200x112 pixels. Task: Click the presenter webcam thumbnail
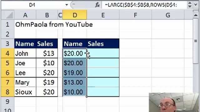click(174, 102)
